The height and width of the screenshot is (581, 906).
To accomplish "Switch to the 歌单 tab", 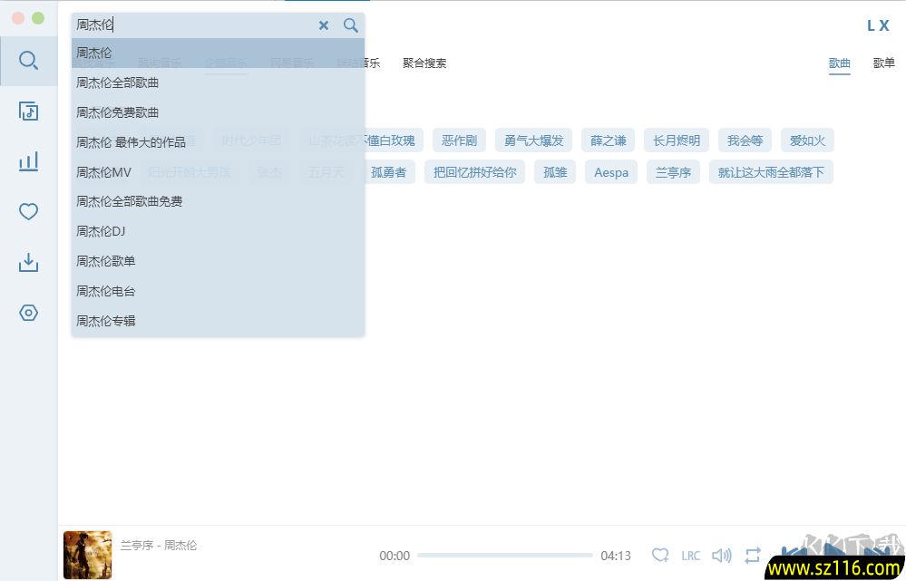I will (883, 63).
